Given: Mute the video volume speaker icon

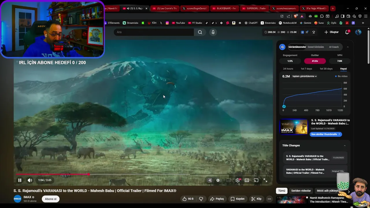Looking at the screenshot, I should tap(30, 180).
